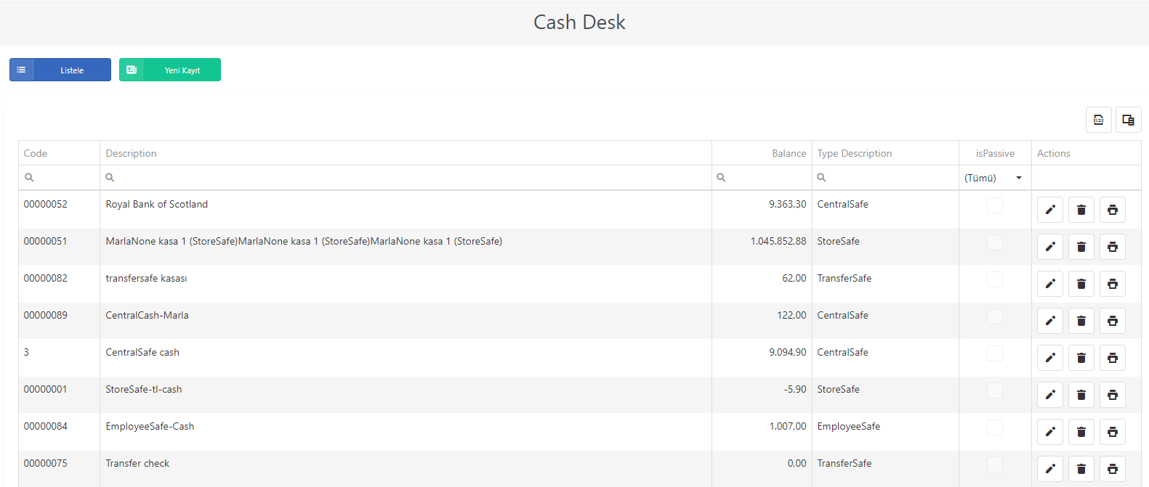This screenshot has width=1149, height=487.
Task: Focus the Code filter search field
Action: (x=60, y=178)
